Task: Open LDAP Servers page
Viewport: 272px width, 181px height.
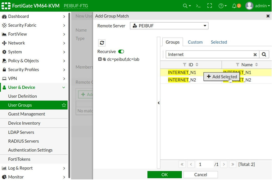Action: pyautogui.click(x=34, y=132)
